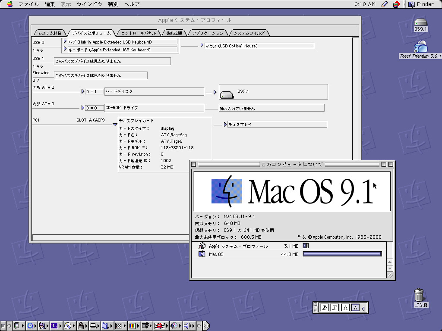Expand the ディスプレイ entry triangle
The width and height of the screenshot is (442, 331).
[225, 124]
